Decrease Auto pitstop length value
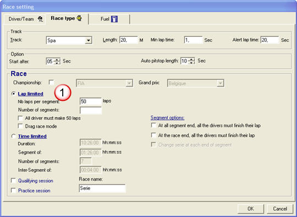This screenshot has height=217, width=297. point(192,62)
